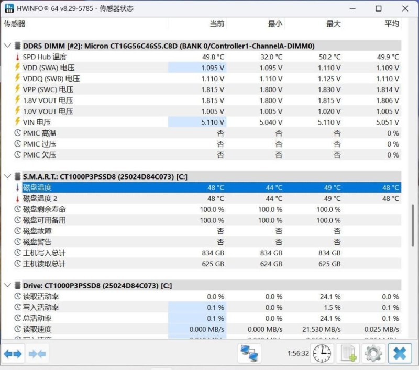This screenshot has height=370, width=419.
Task: Click the log file with plus icon
Action: point(348,354)
